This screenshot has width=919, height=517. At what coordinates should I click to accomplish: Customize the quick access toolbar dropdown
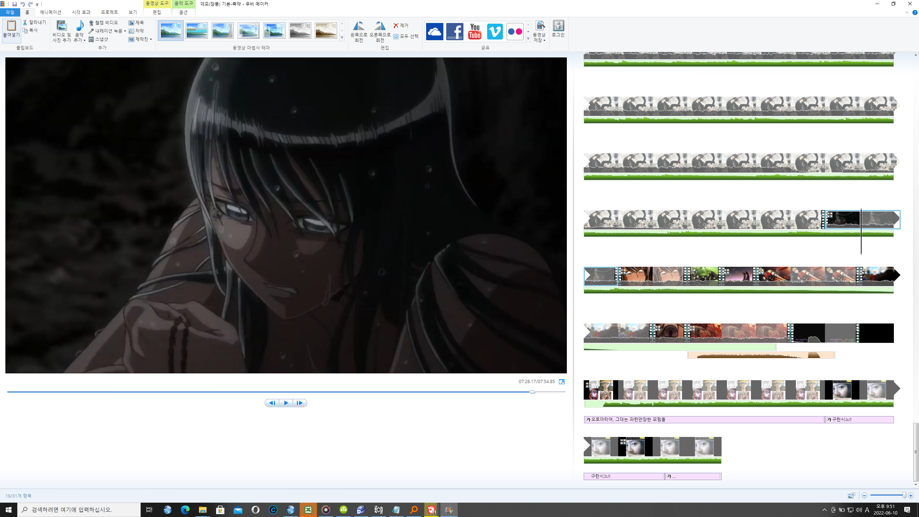(x=37, y=5)
